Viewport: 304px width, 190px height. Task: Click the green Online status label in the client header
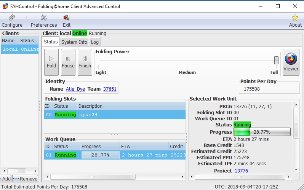point(80,34)
